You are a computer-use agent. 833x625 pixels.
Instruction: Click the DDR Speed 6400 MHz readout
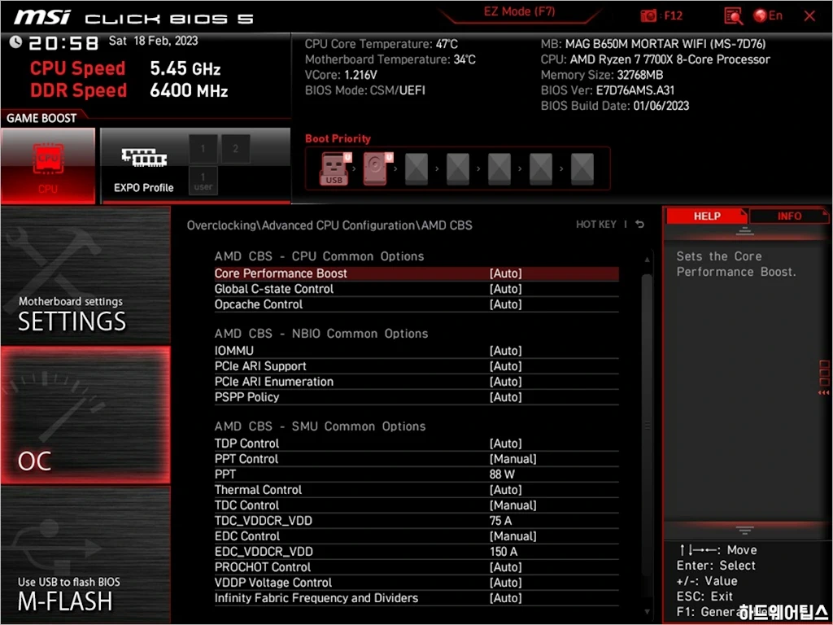coord(129,90)
